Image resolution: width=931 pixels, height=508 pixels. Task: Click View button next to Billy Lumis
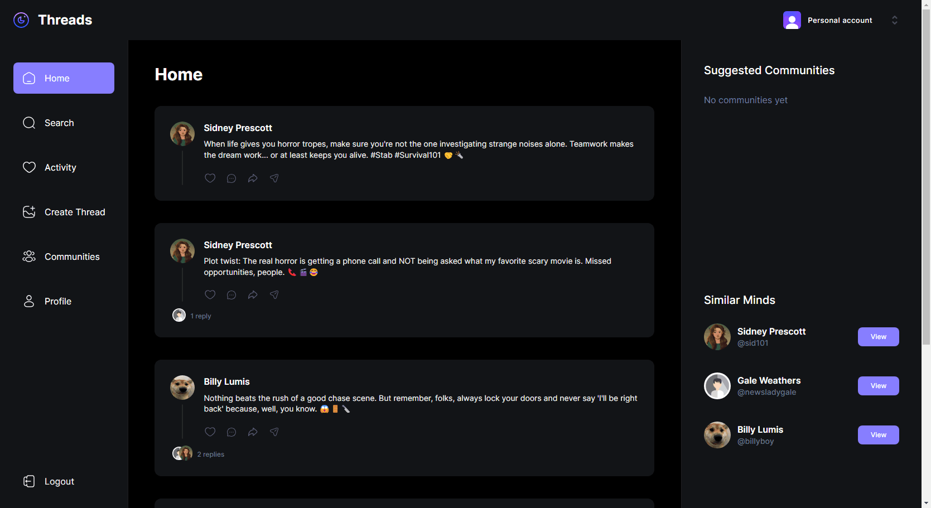coord(878,435)
